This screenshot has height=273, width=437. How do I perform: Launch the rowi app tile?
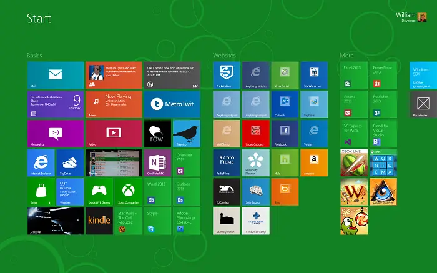click(x=157, y=134)
